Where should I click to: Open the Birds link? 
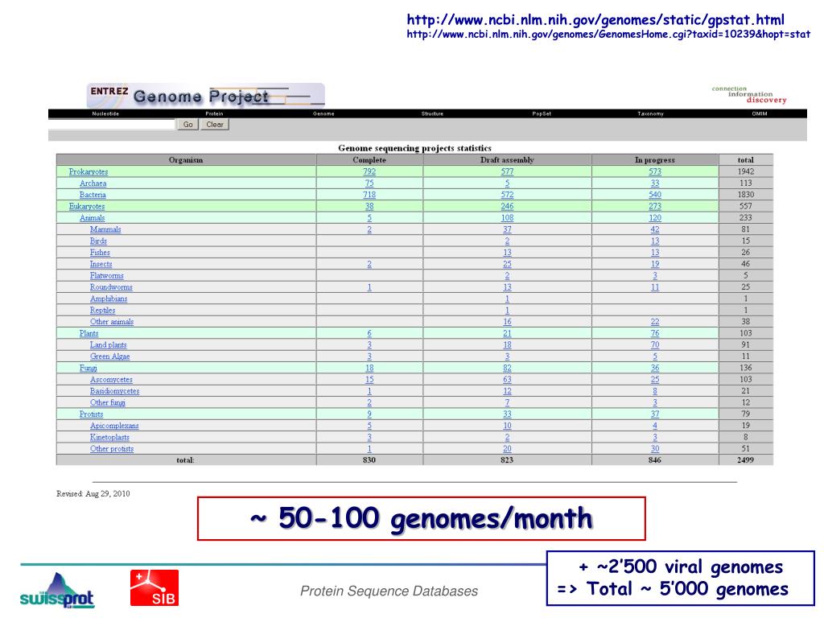tap(98, 241)
